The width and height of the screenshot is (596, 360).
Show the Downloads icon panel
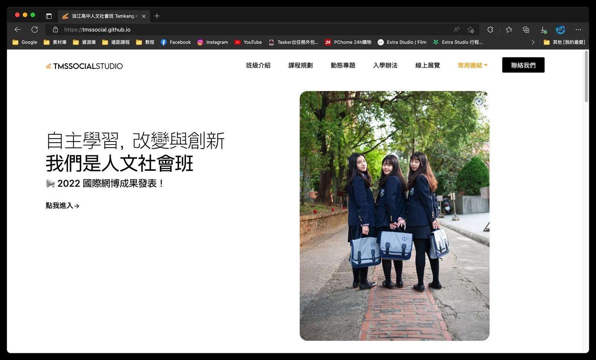[543, 30]
